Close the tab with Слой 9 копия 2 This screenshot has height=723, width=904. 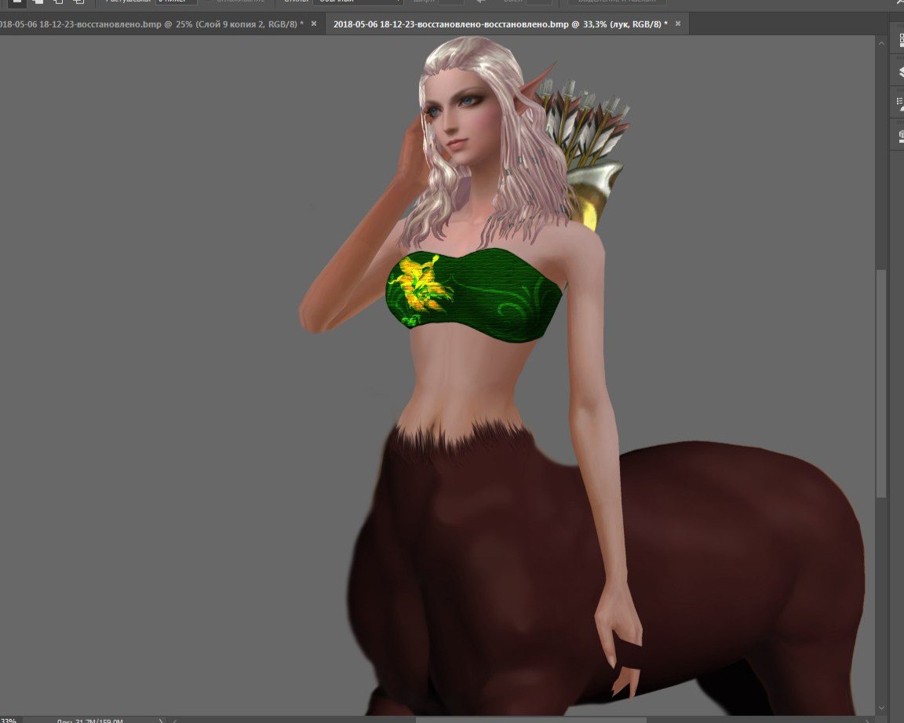pos(314,24)
